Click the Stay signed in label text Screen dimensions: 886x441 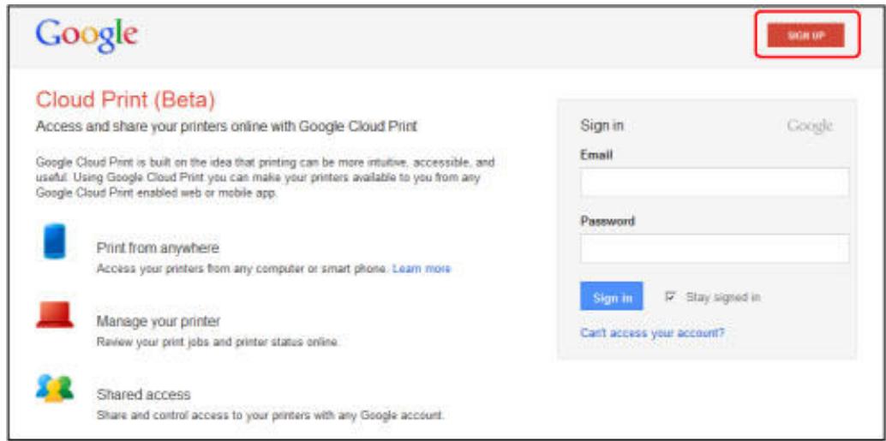coord(723,296)
